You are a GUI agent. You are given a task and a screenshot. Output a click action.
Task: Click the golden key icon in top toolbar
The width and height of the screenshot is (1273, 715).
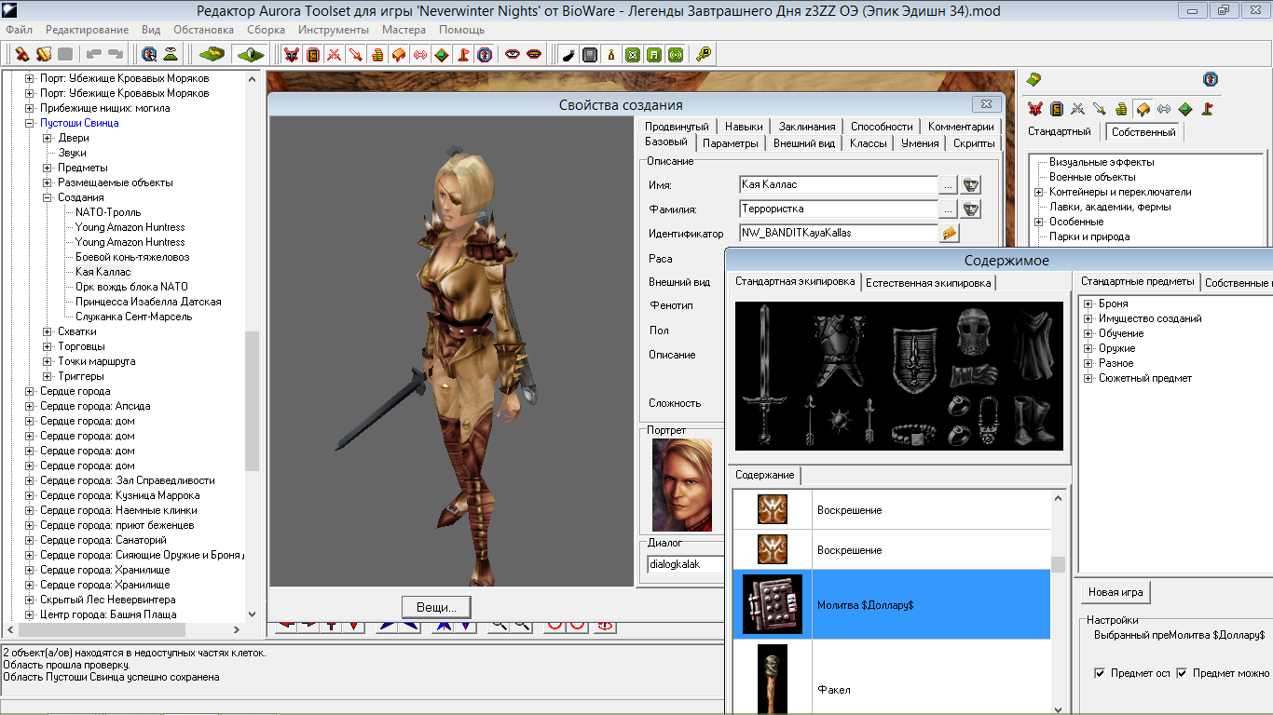(x=704, y=55)
